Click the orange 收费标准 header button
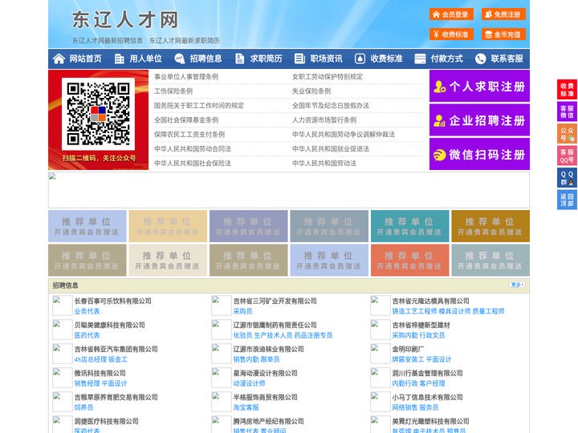Screen dimensions: 578x433 pos(451,34)
